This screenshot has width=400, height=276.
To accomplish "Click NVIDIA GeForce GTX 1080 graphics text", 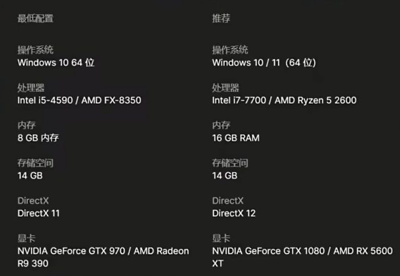I will tap(268, 251).
